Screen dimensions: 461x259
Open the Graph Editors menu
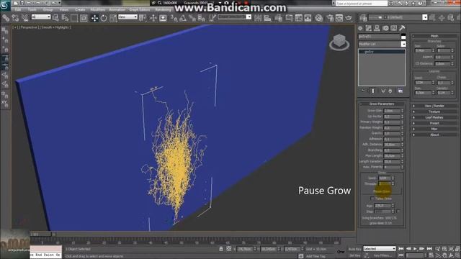click(x=139, y=9)
